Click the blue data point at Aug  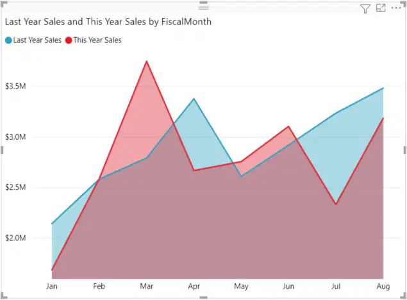[383, 88]
